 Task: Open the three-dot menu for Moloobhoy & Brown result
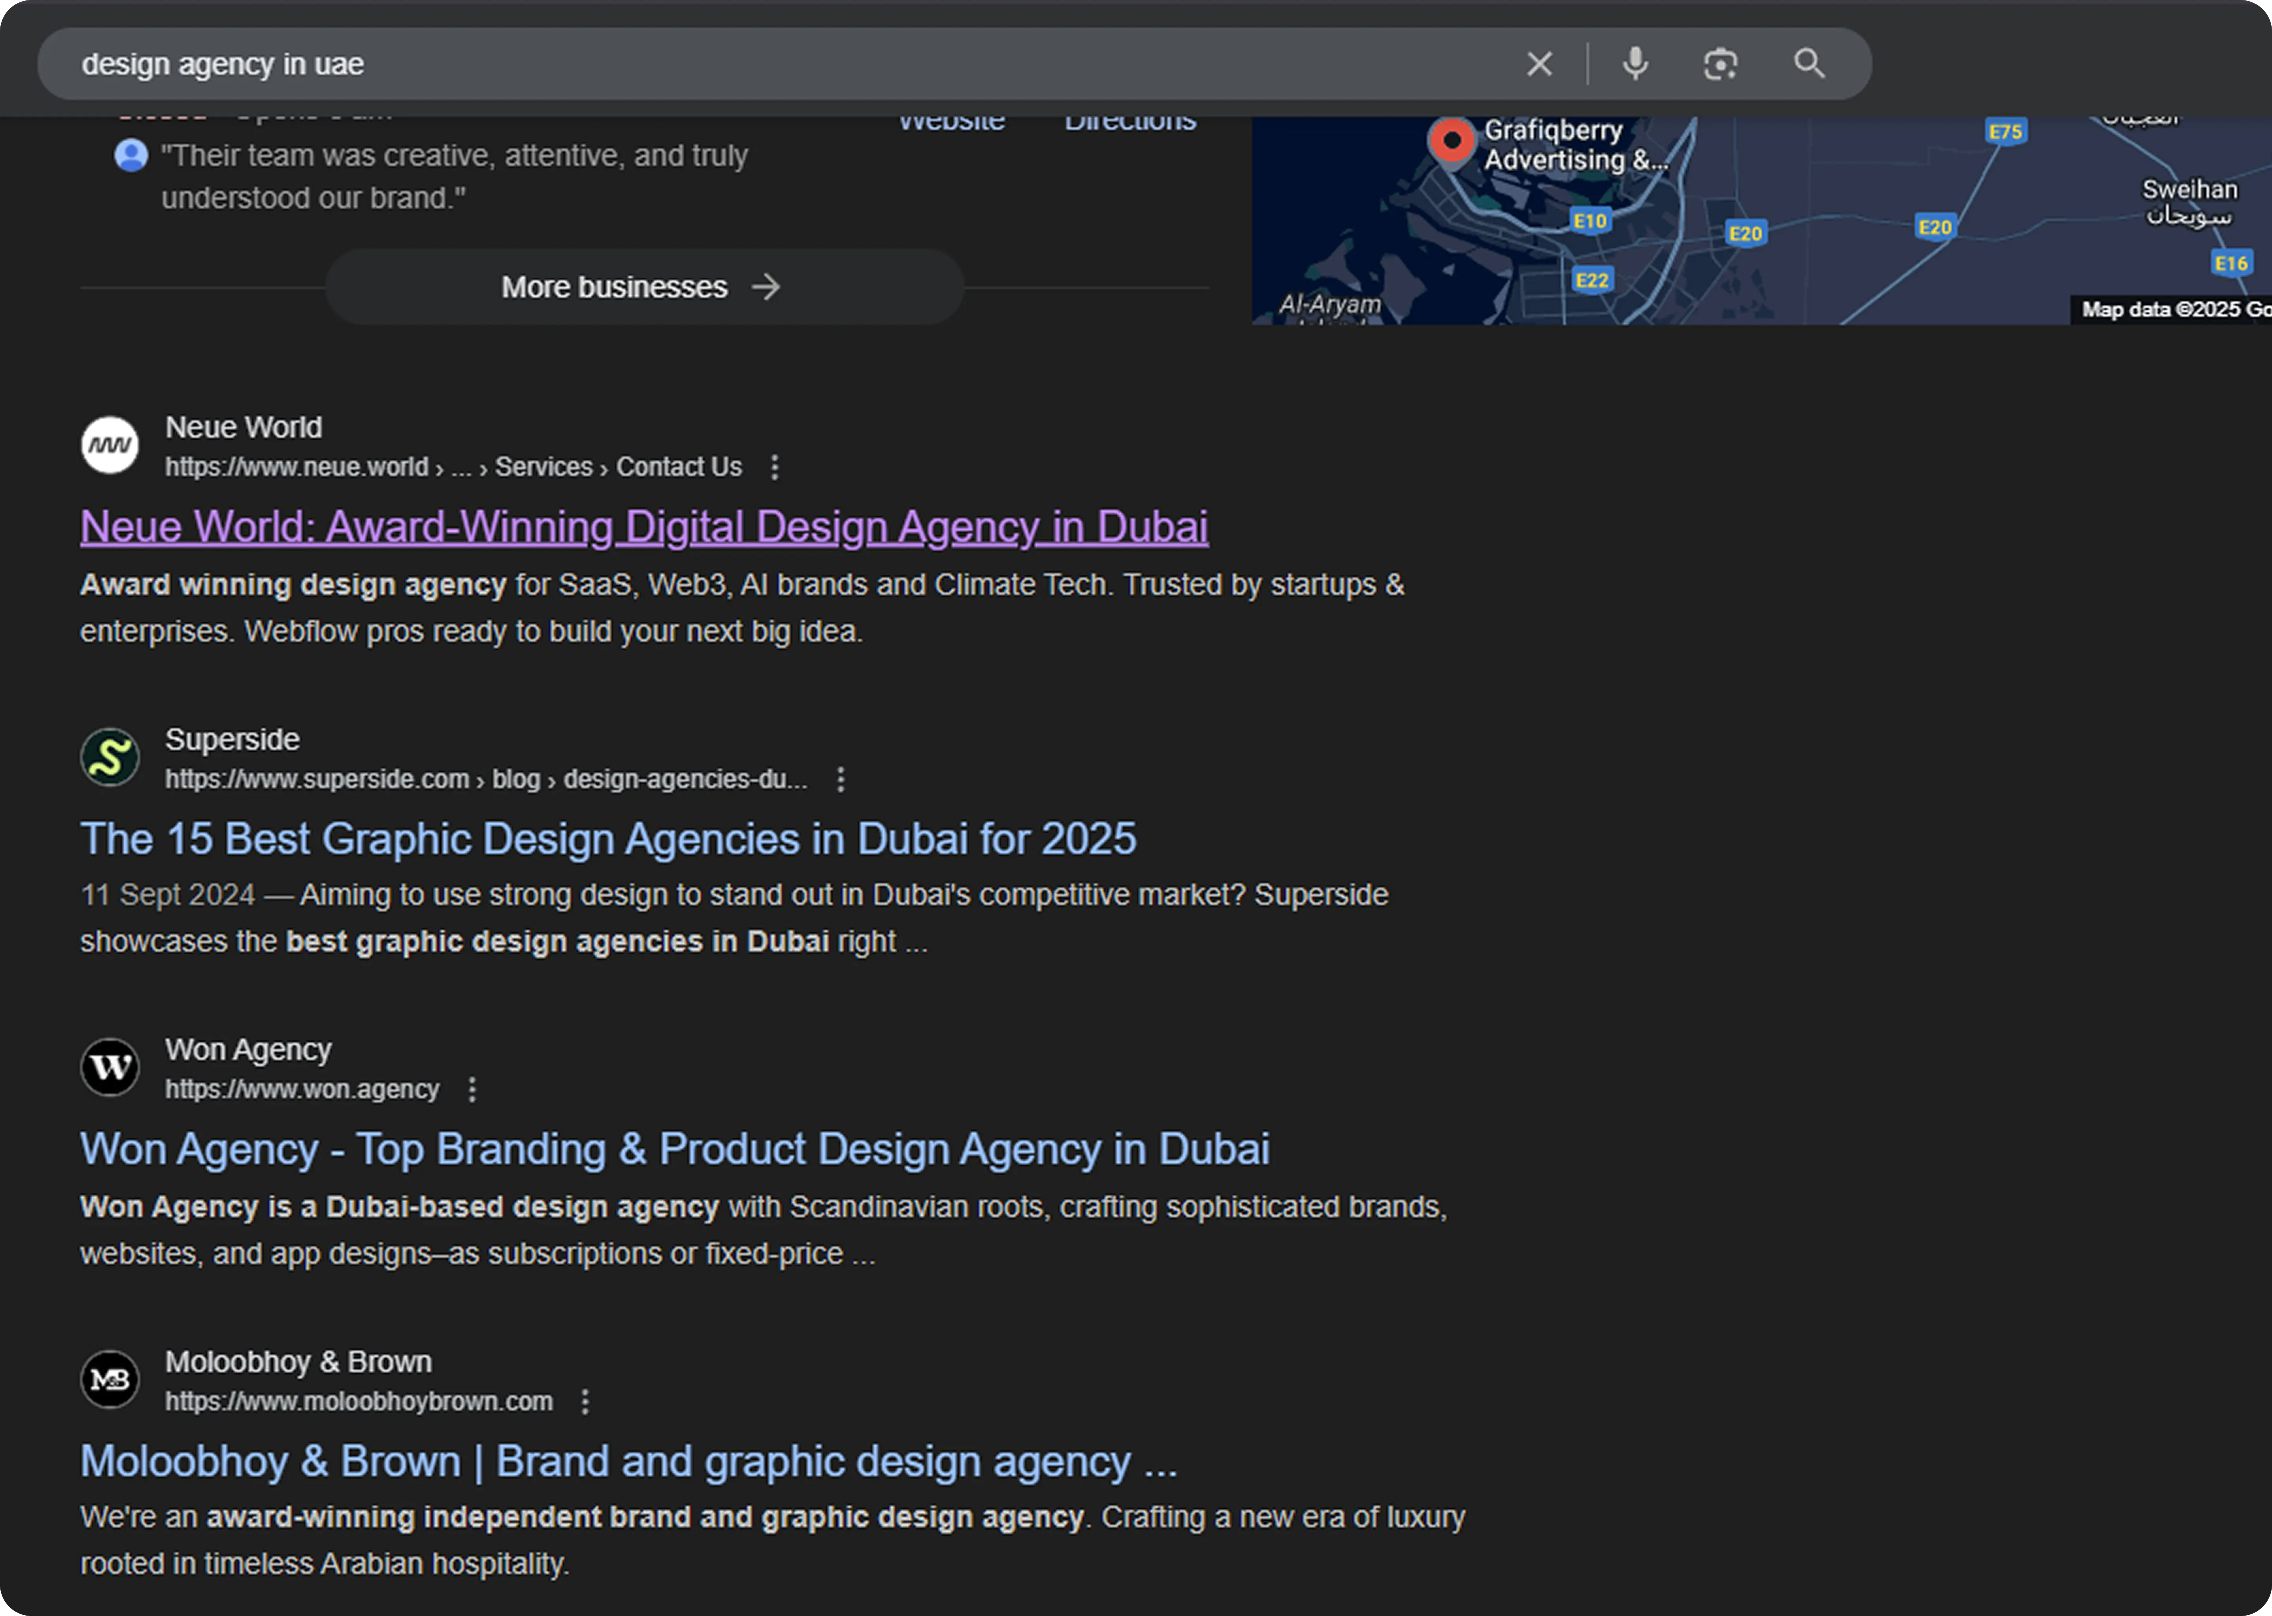(585, 1402)
